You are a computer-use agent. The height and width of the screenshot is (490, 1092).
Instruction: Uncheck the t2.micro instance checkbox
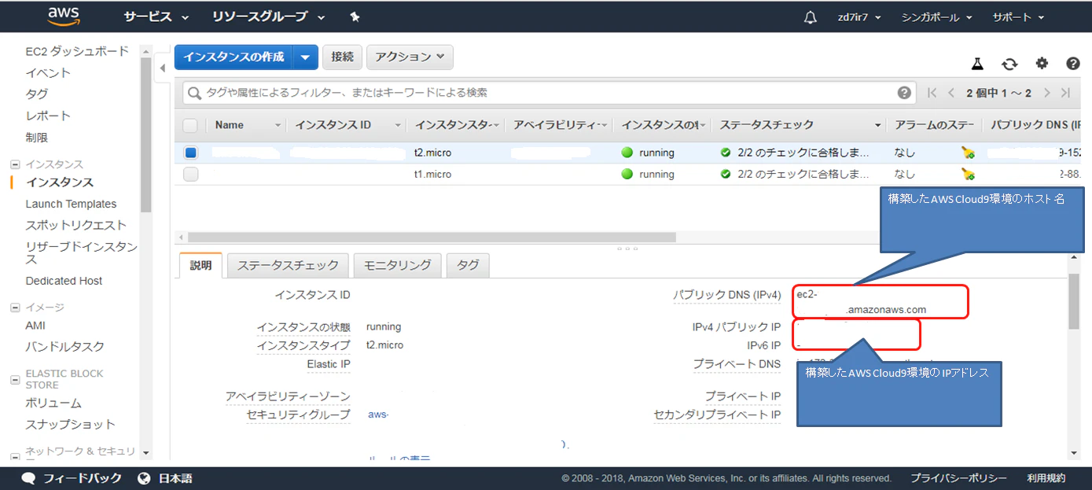(190, 153)
